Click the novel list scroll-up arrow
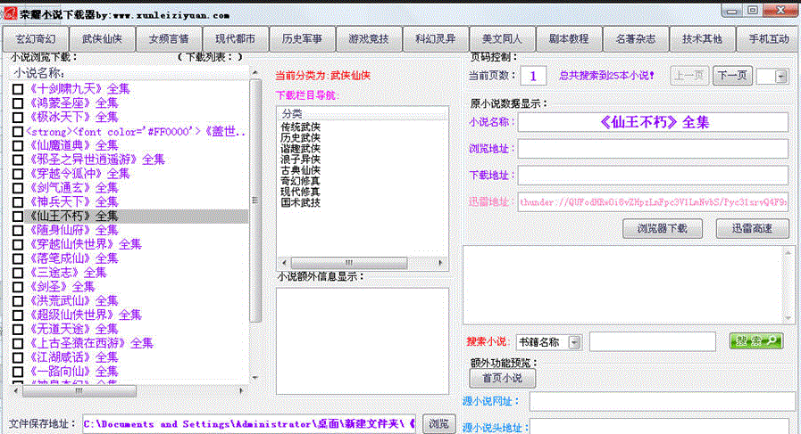The width and height of the screenshot is (801, 434). (x=256, y=74)
